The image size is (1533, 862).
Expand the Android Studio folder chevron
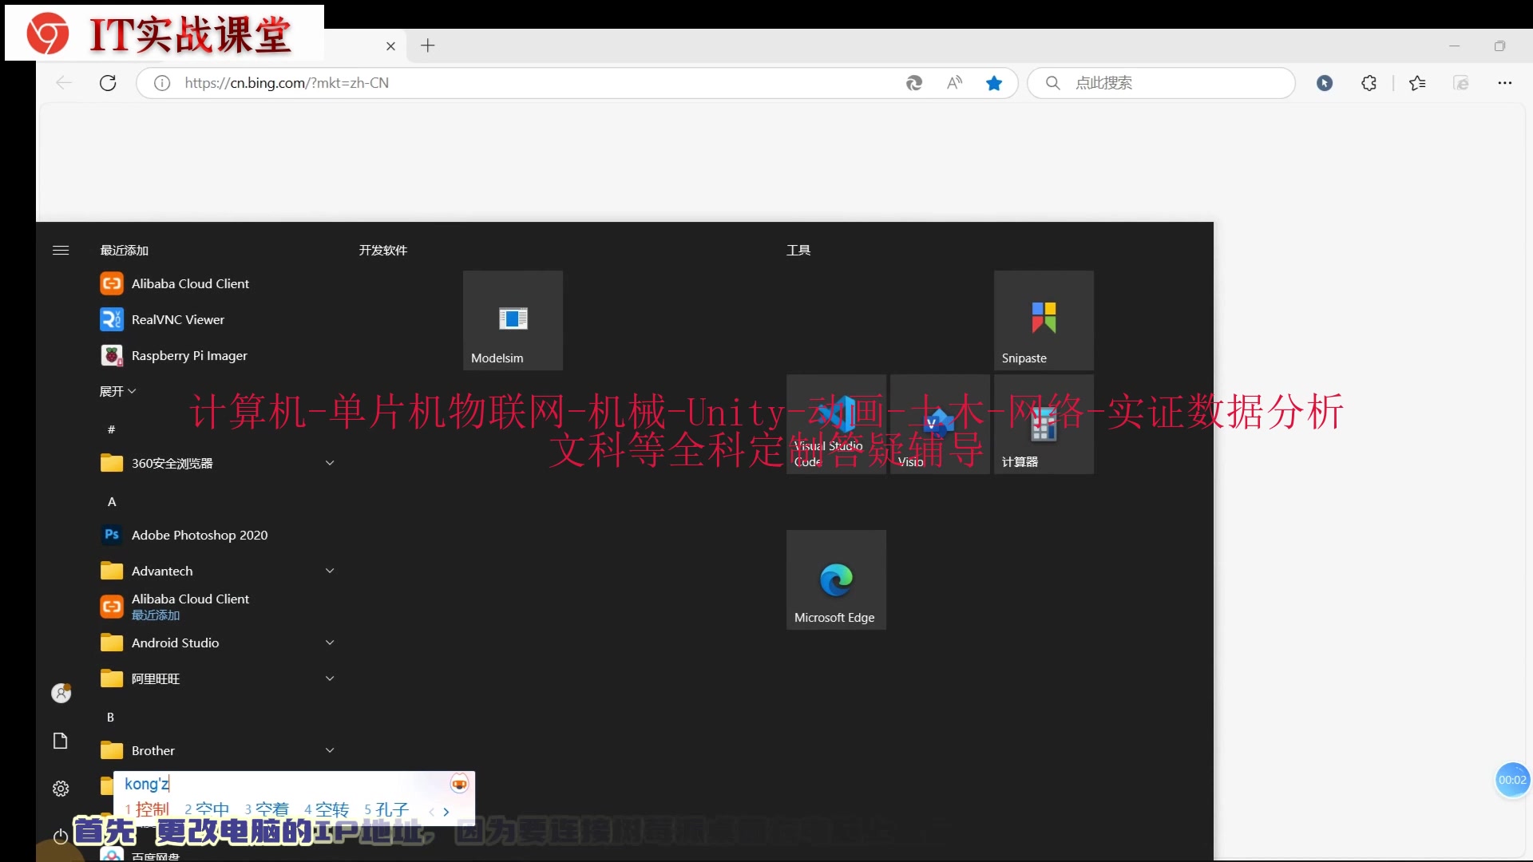(330, 643)
